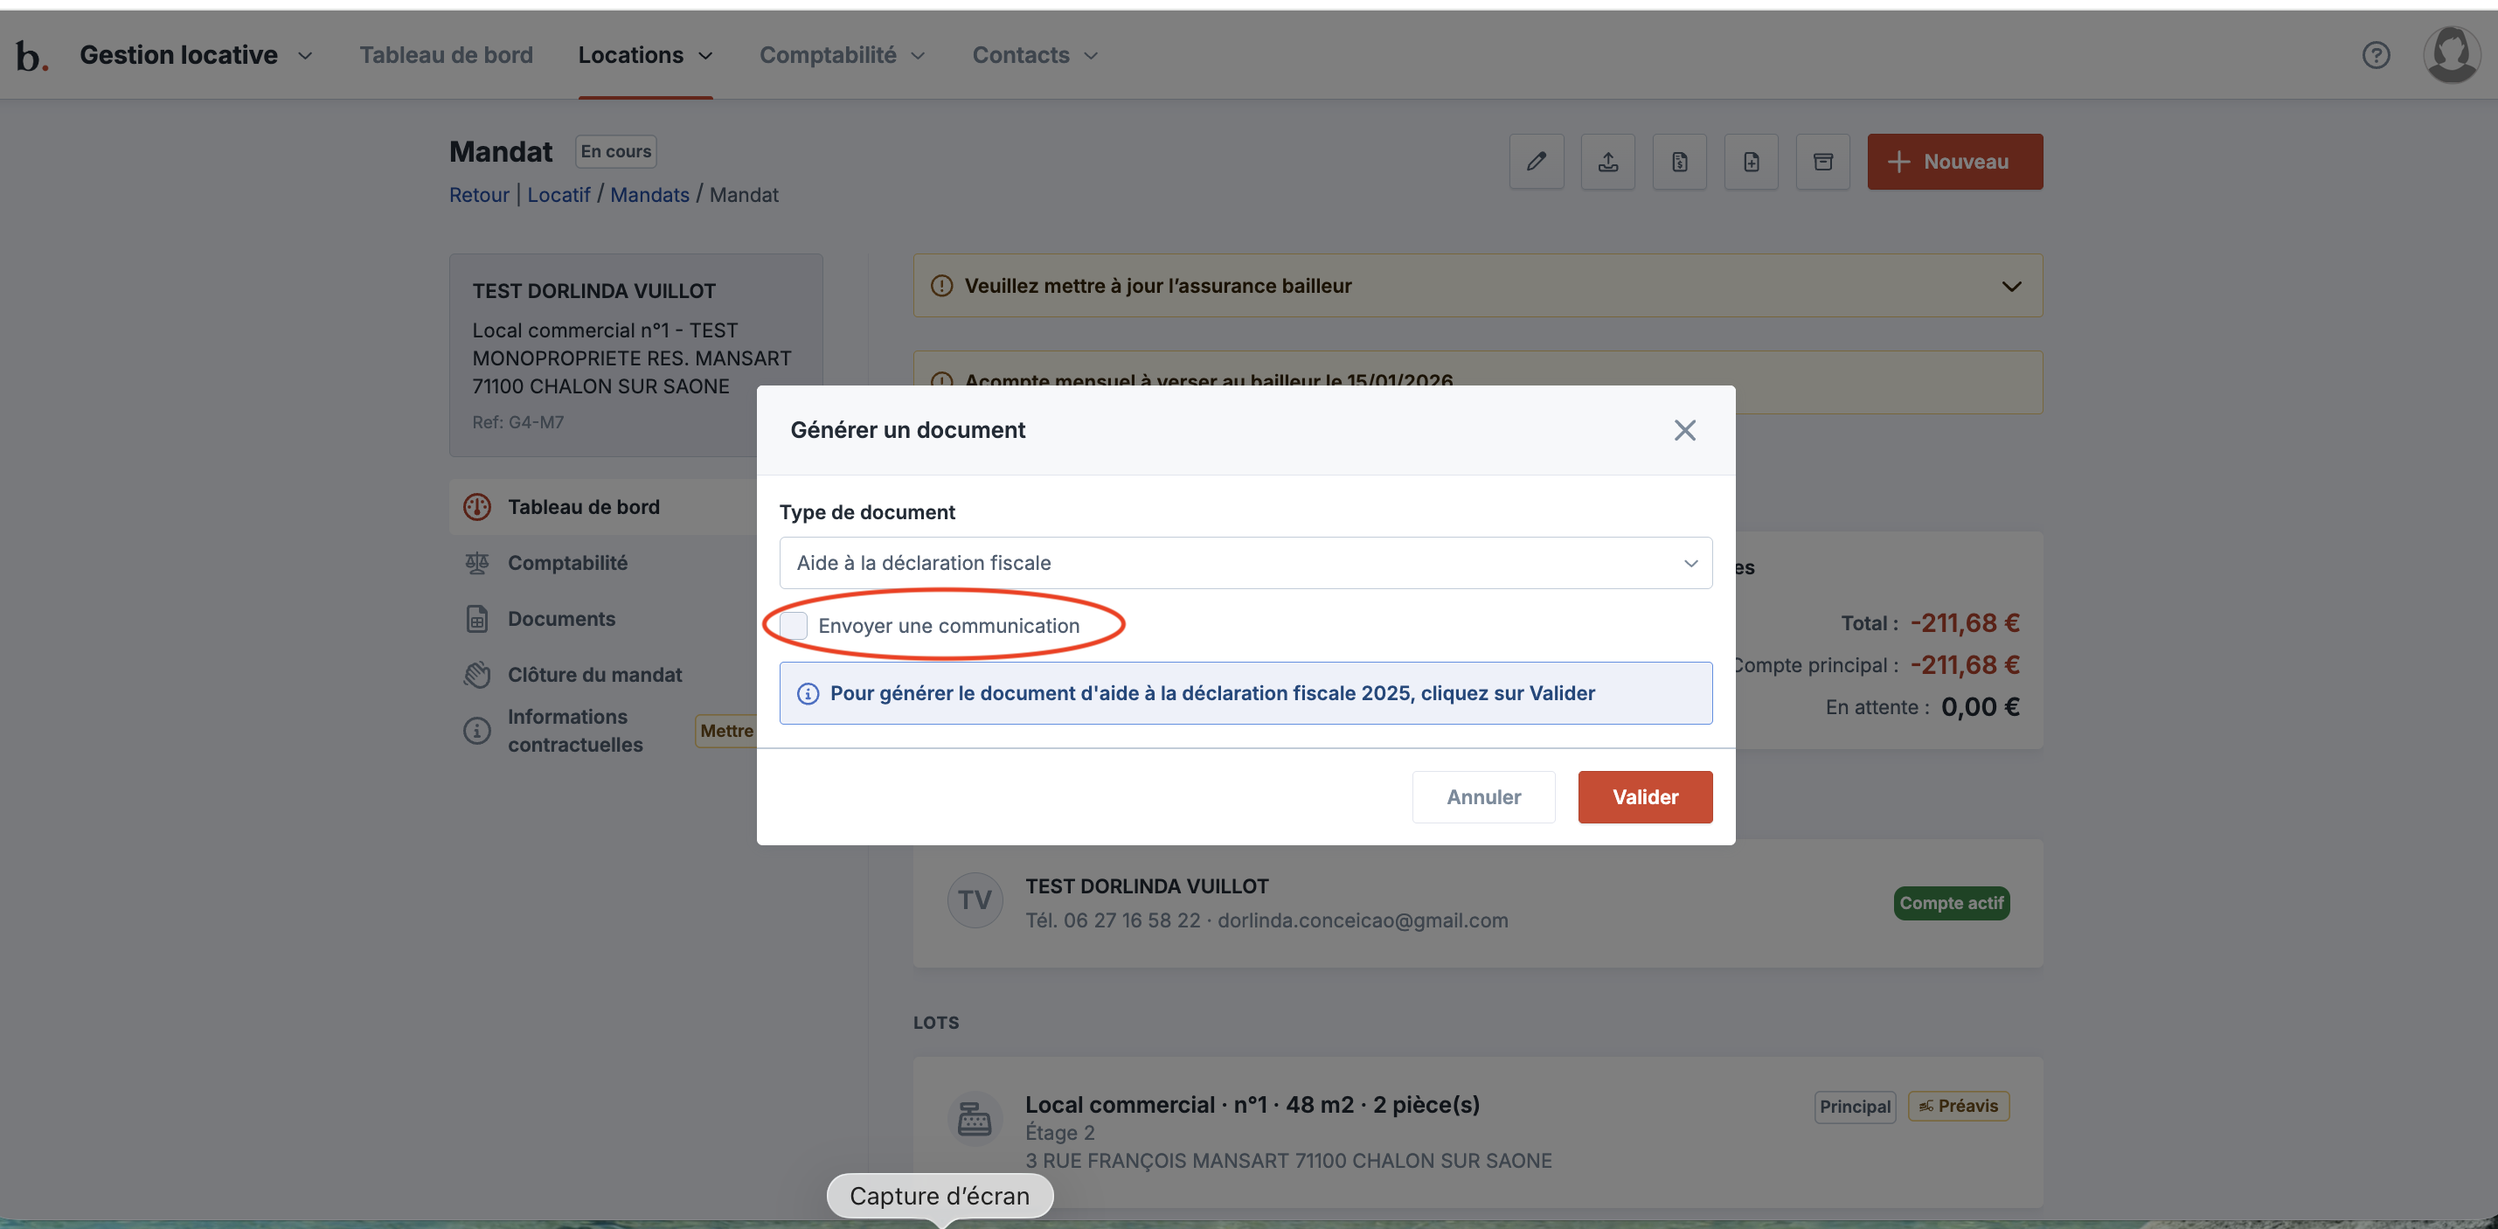Open the Contacts top menu
This screenshot has height=1229, width=2498.
1034,55
